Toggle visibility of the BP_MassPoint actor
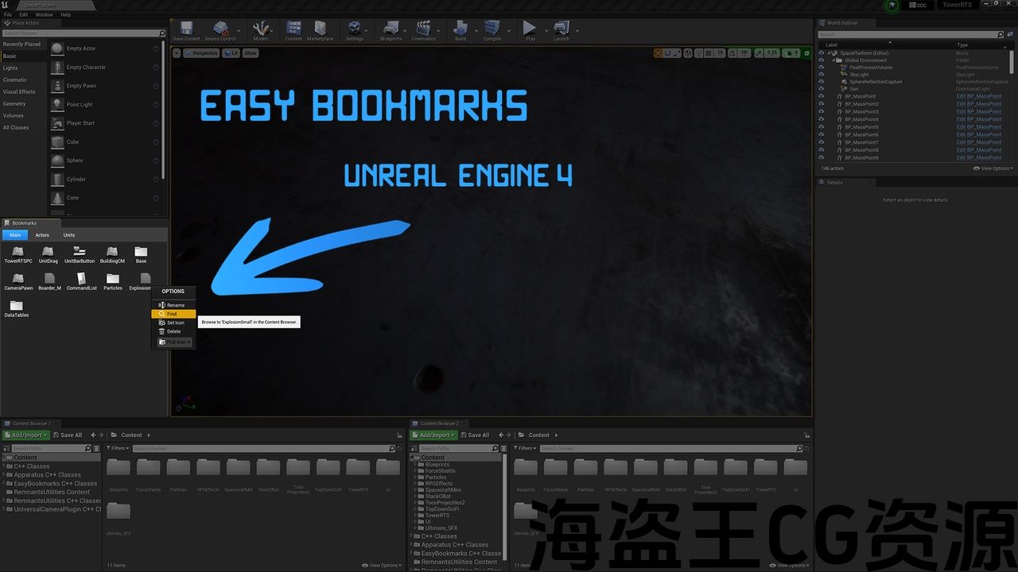The width and height of the screenshot is (1018, 572). click(x=822, y=96)
